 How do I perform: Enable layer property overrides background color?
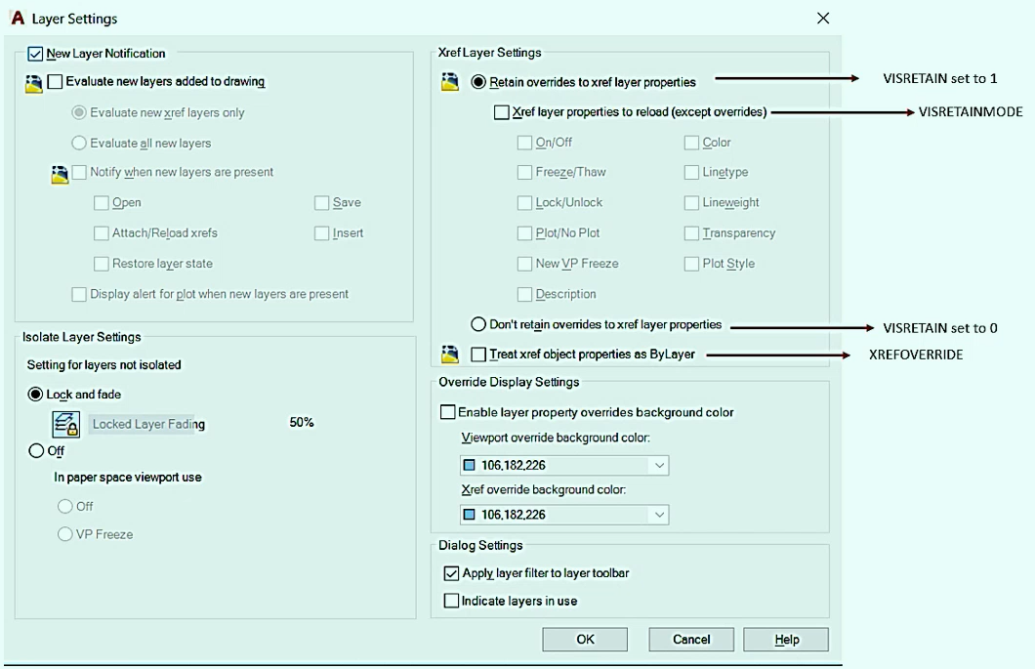[447, 412]
